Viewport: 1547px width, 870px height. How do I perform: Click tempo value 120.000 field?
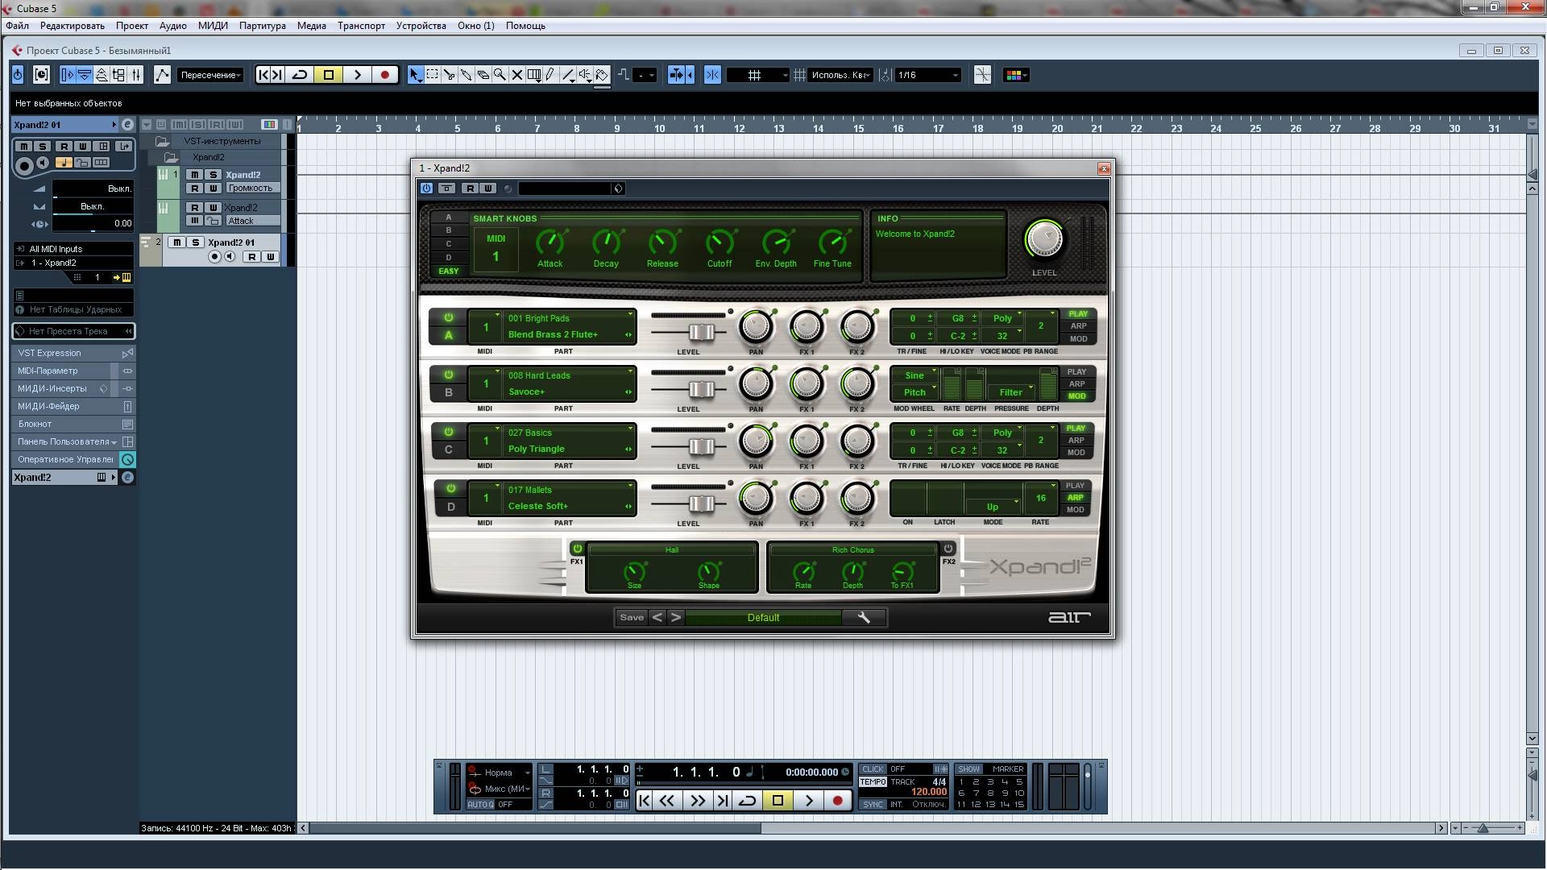point(928,793)
